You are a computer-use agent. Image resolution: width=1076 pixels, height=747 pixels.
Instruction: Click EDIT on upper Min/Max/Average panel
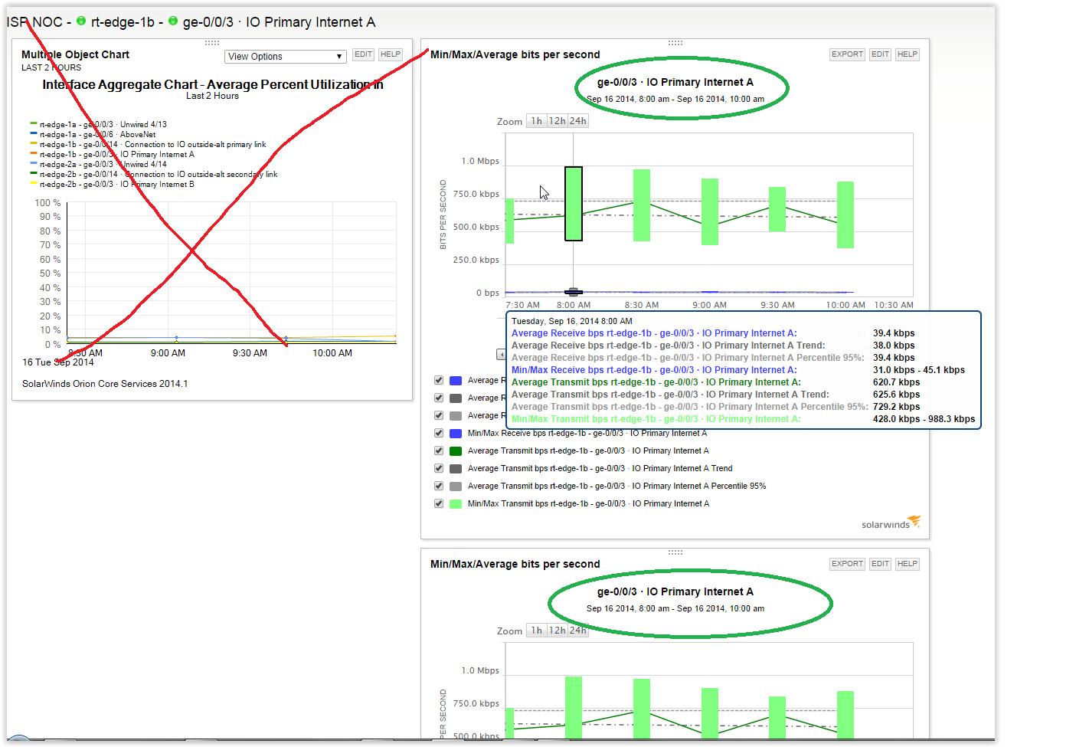(880, 54)
